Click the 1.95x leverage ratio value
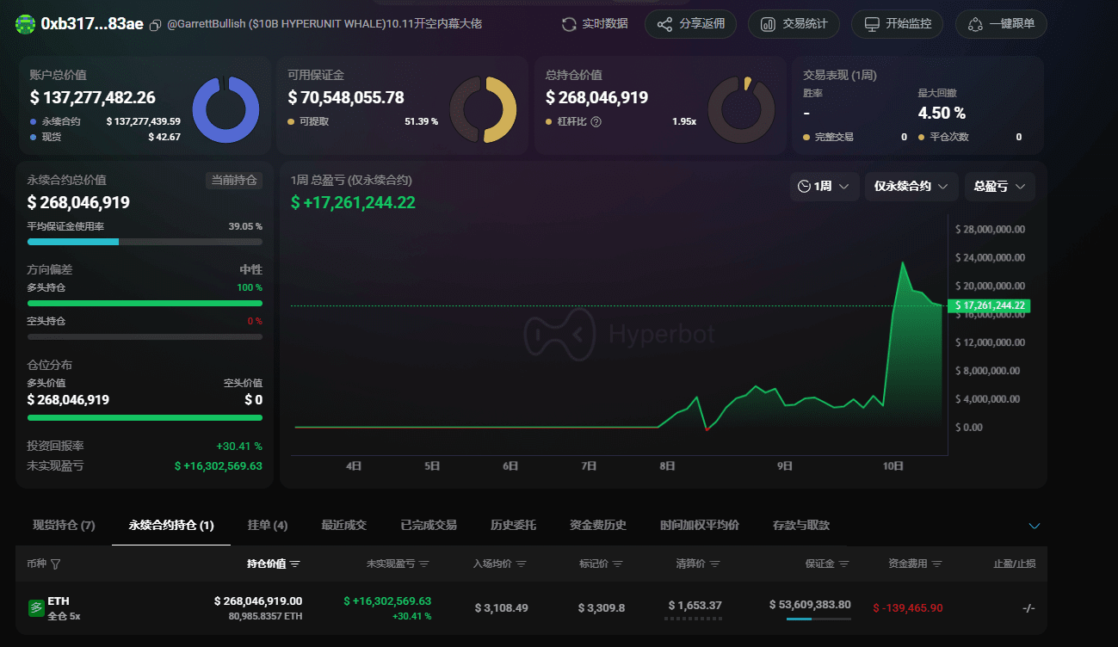The height and width of the screenshot is (647, 1118). [684, 122]
